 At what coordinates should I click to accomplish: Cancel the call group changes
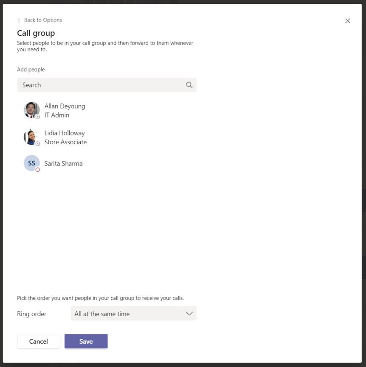[39, 341]
